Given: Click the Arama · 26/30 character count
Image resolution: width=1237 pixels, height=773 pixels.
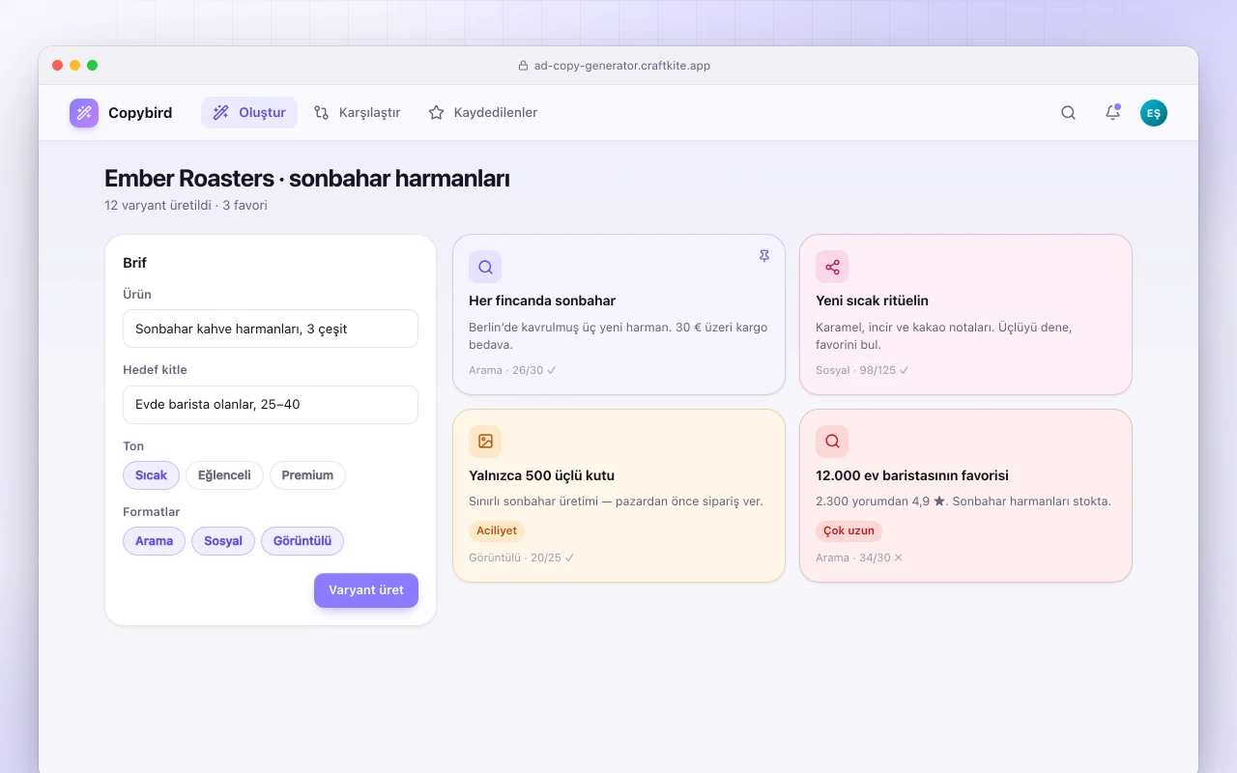Looking at the screenshot, I should coord(512,370).
